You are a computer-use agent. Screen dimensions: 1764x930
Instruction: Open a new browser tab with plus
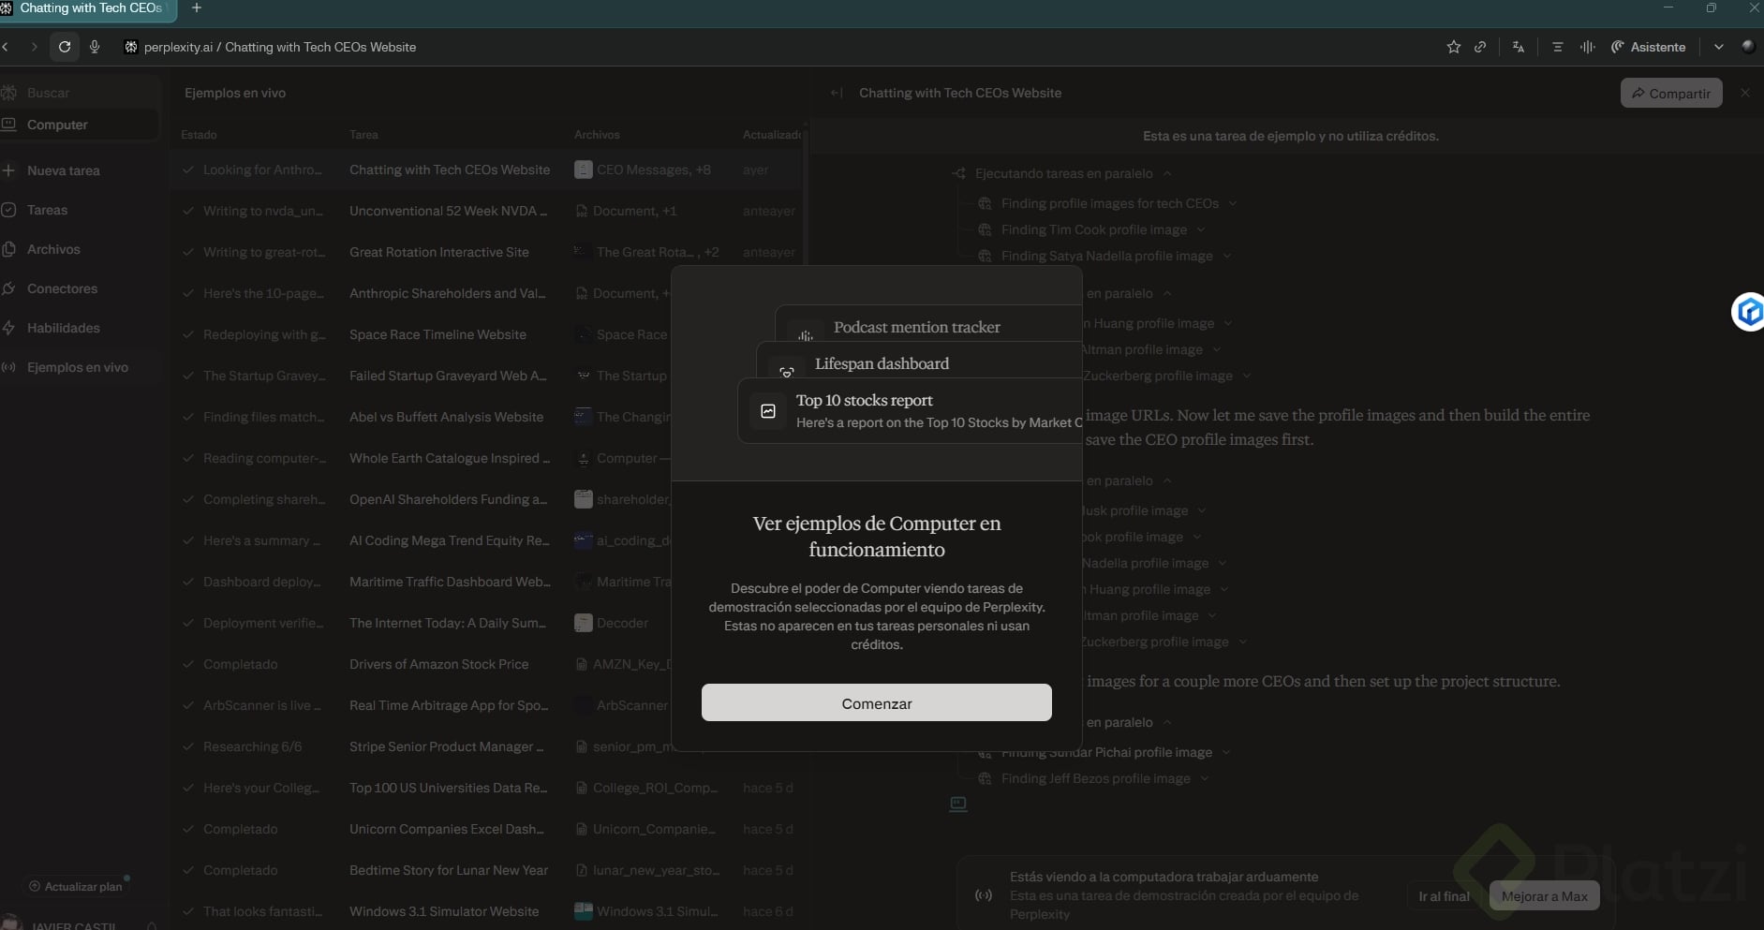196,7
